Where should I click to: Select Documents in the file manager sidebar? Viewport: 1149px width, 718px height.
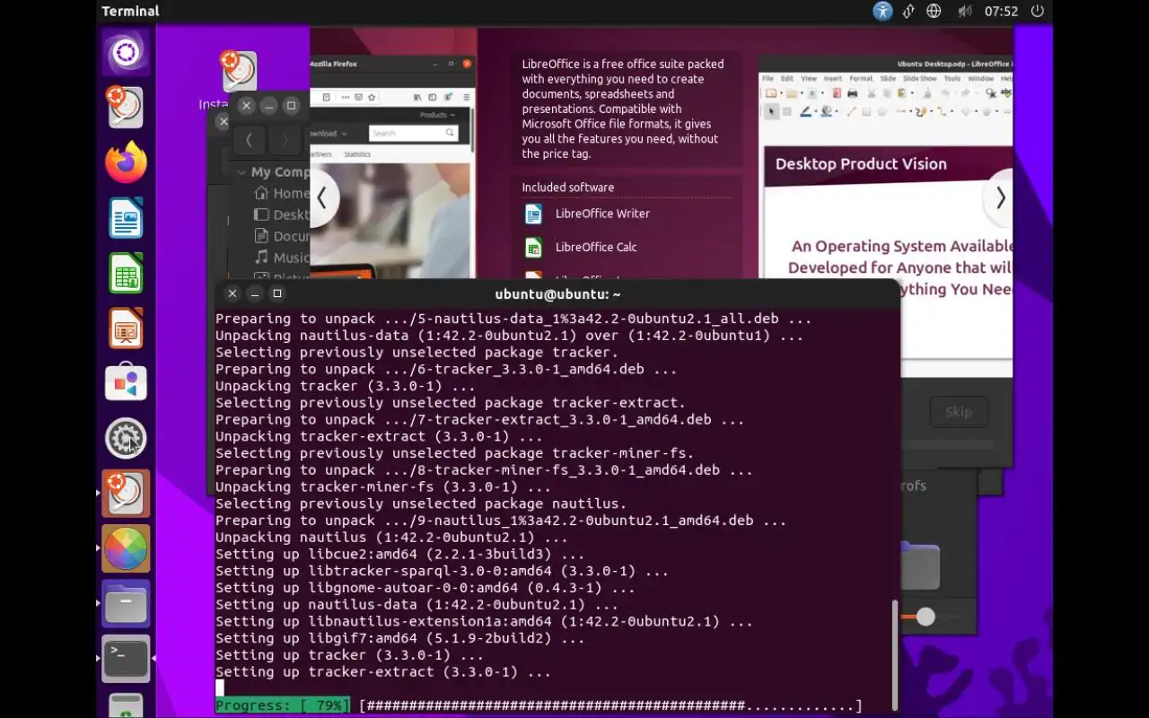point(281,236)
